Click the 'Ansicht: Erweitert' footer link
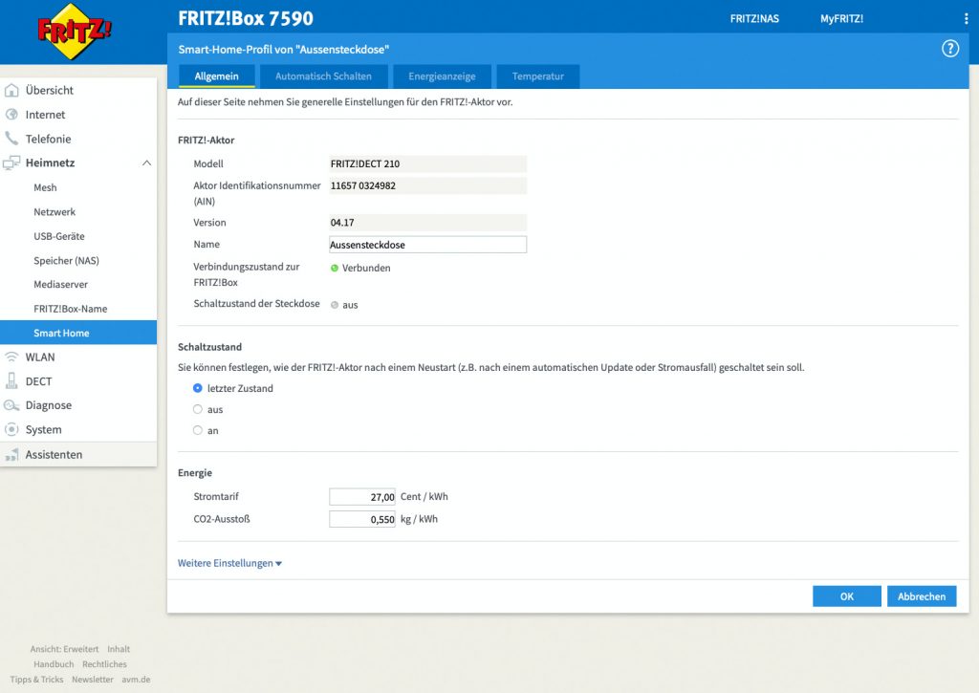The height and width of the screenshot is (693, 979). 64,649
